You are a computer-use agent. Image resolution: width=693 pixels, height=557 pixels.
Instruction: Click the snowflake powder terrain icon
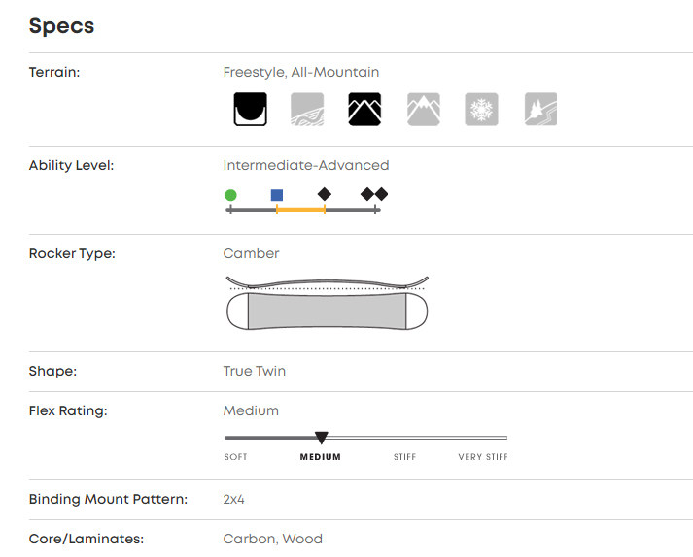pyautogui.click(x=481, y=110)
